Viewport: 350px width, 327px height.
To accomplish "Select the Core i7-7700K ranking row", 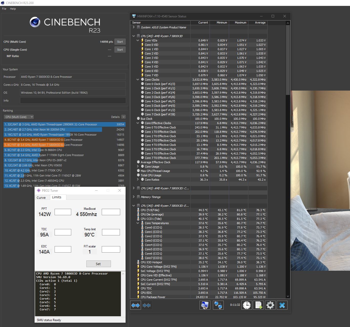I will (x=65, y=170).
